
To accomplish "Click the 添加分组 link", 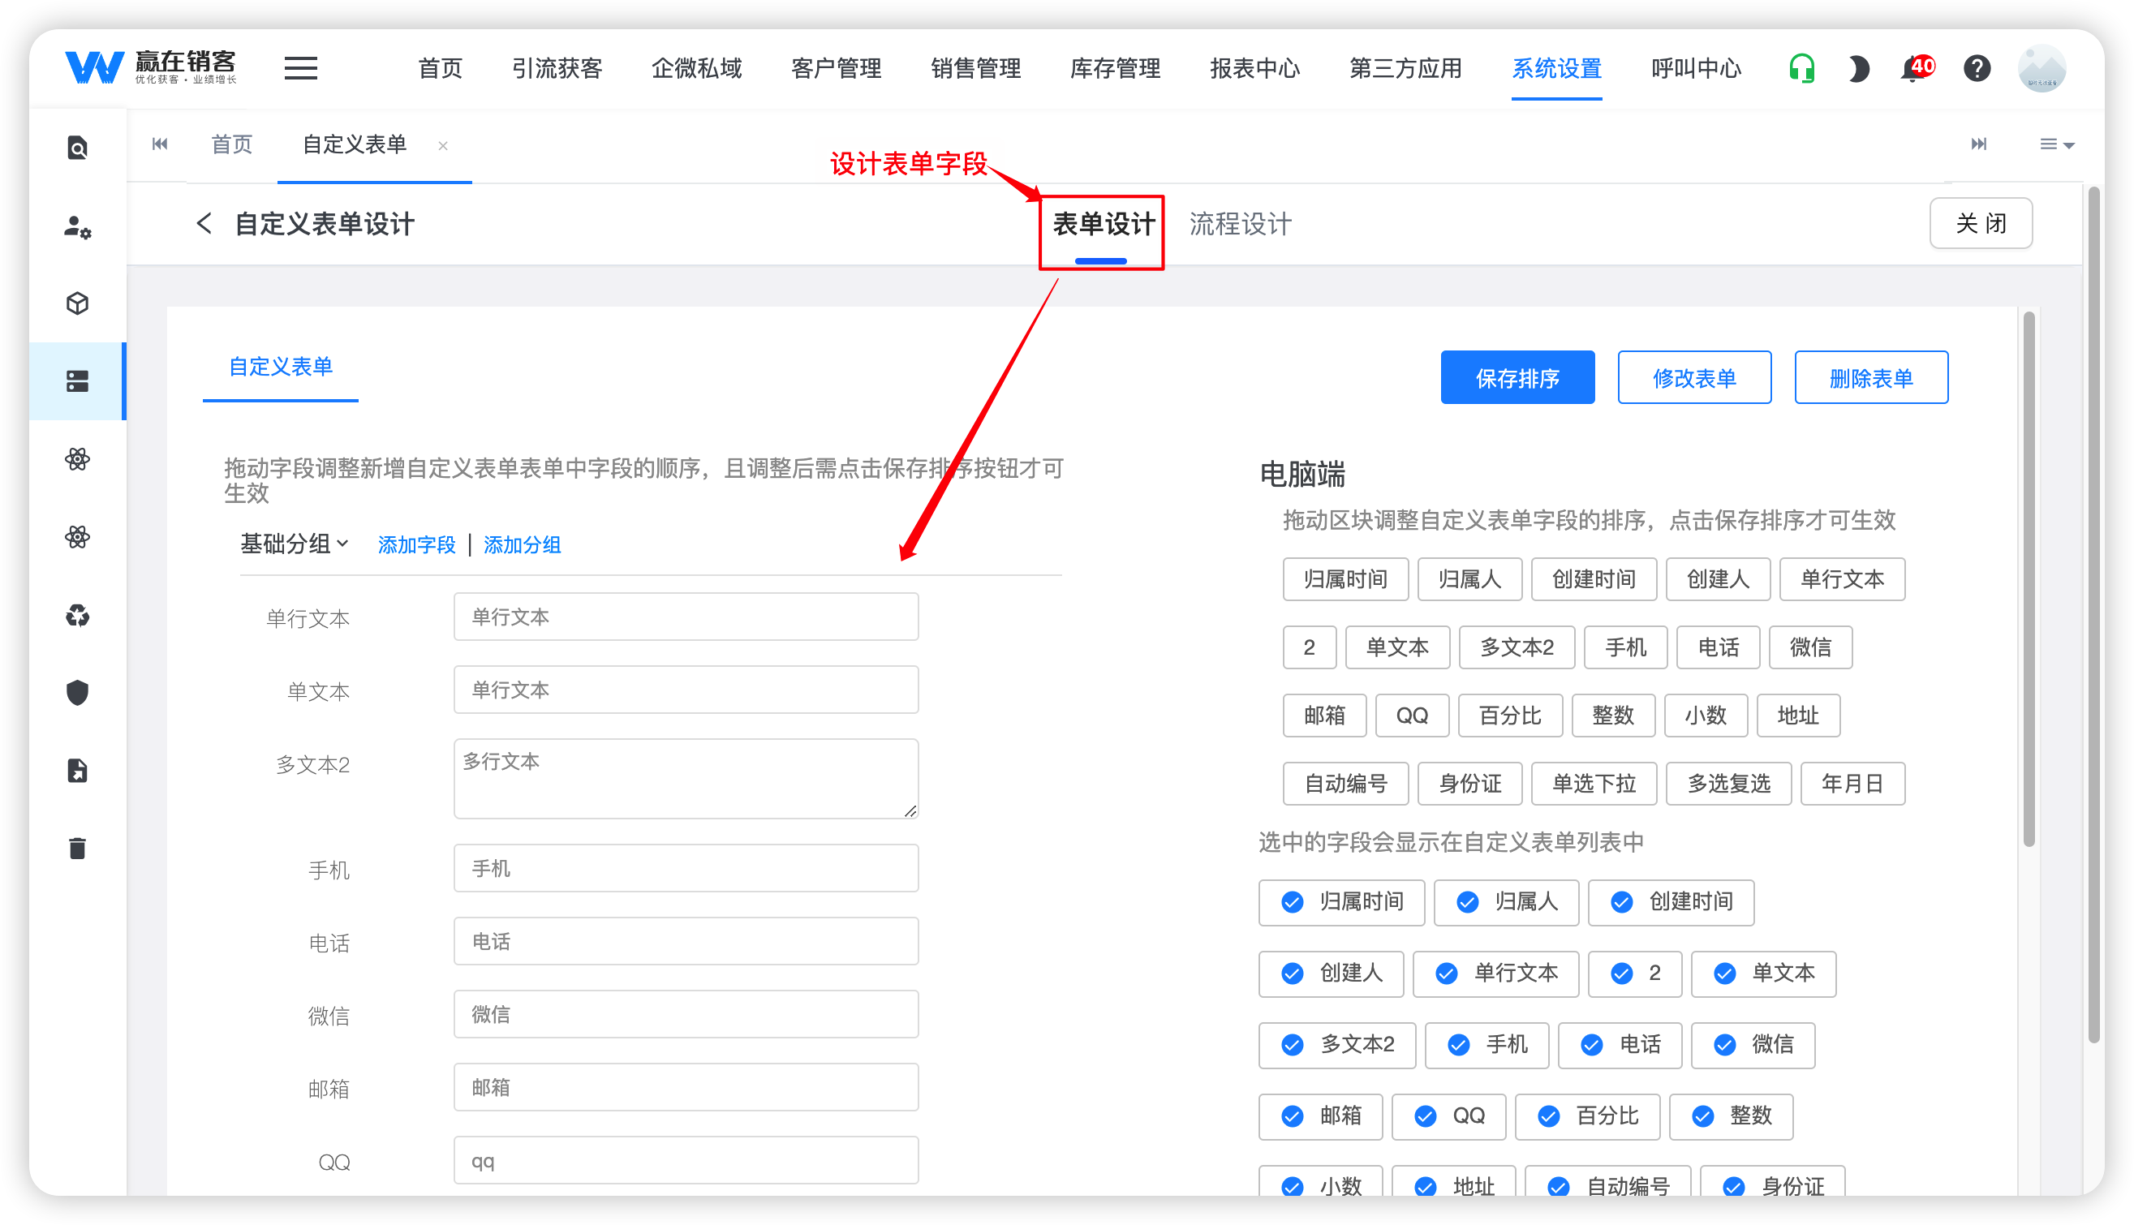I will [x=522, y=545].
